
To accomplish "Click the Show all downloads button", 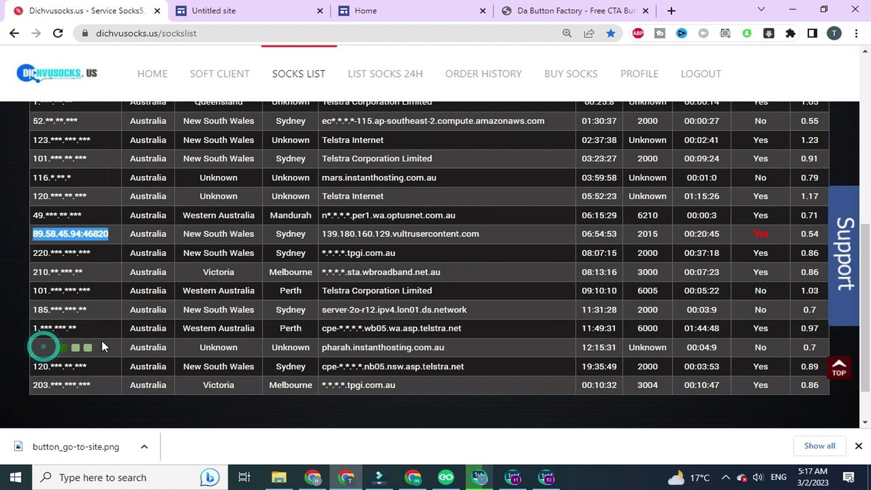I will (x=819, y=446).
